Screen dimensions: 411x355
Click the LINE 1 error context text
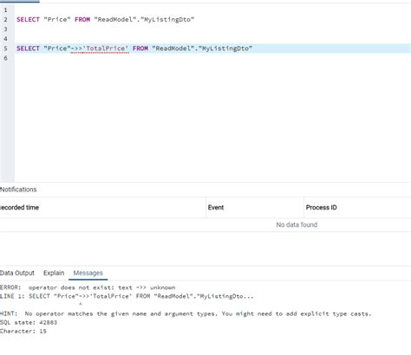[x=127, y=296]
